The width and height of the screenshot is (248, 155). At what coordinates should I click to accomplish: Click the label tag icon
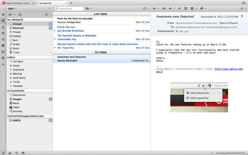(201, 9)
